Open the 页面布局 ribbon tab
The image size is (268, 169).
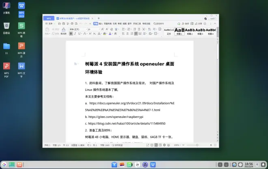(108, 24)
